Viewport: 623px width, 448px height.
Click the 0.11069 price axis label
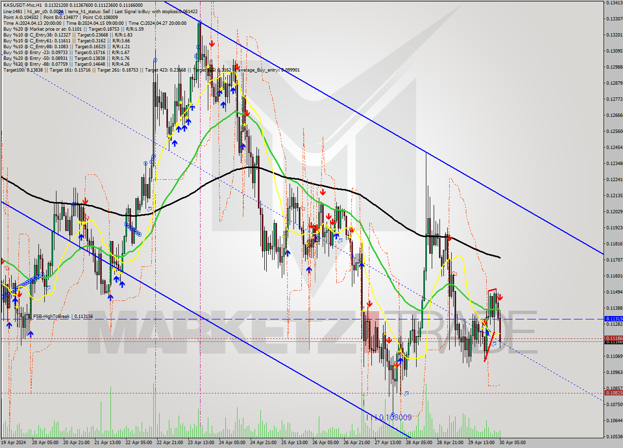(615, 356)
